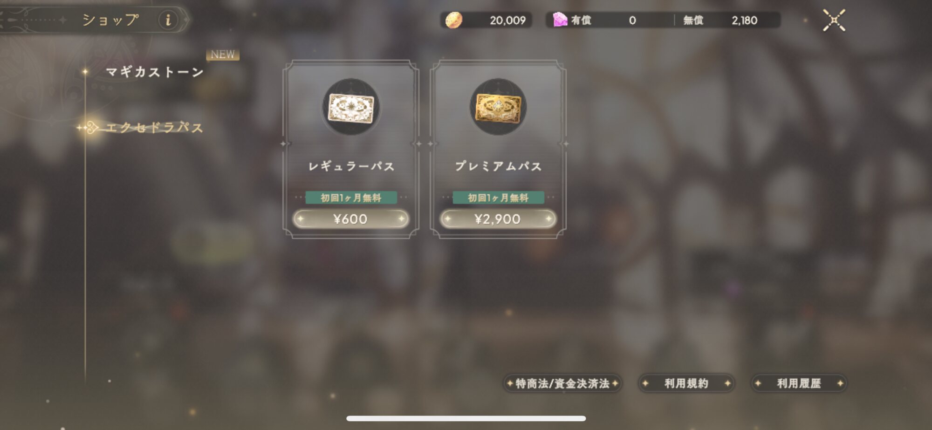Buy the Regular Pass for ¥600
932x430 pixels.
tap(351, 219)
